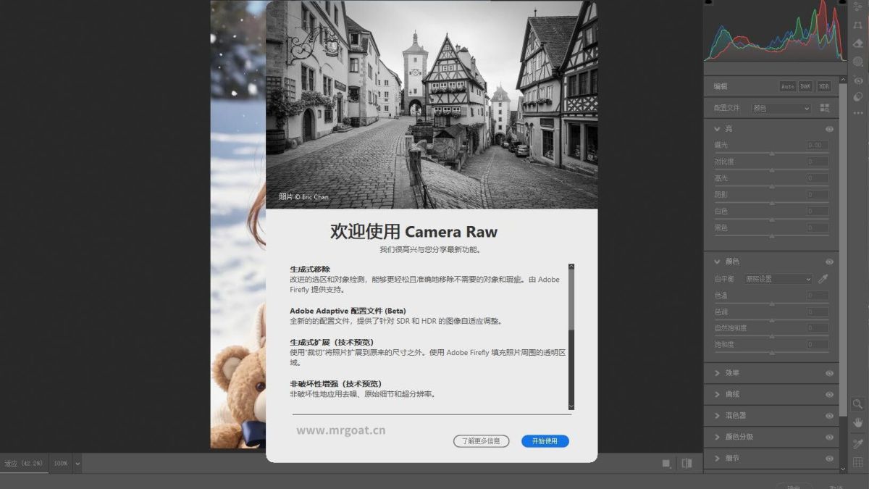
Task: Select the Hand tool
Action: 857,422
